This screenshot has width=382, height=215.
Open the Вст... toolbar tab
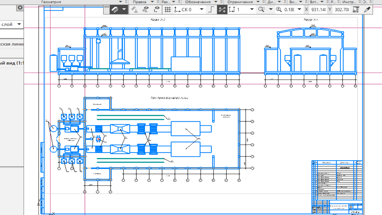314,2
